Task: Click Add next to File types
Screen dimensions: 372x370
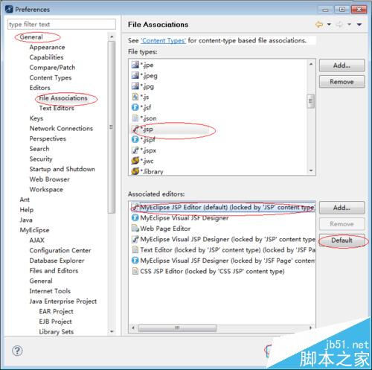Action: pos(341,66)
